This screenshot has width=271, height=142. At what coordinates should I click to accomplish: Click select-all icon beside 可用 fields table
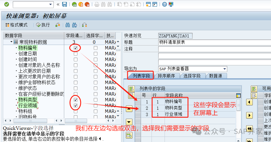[x=254, y=89]
